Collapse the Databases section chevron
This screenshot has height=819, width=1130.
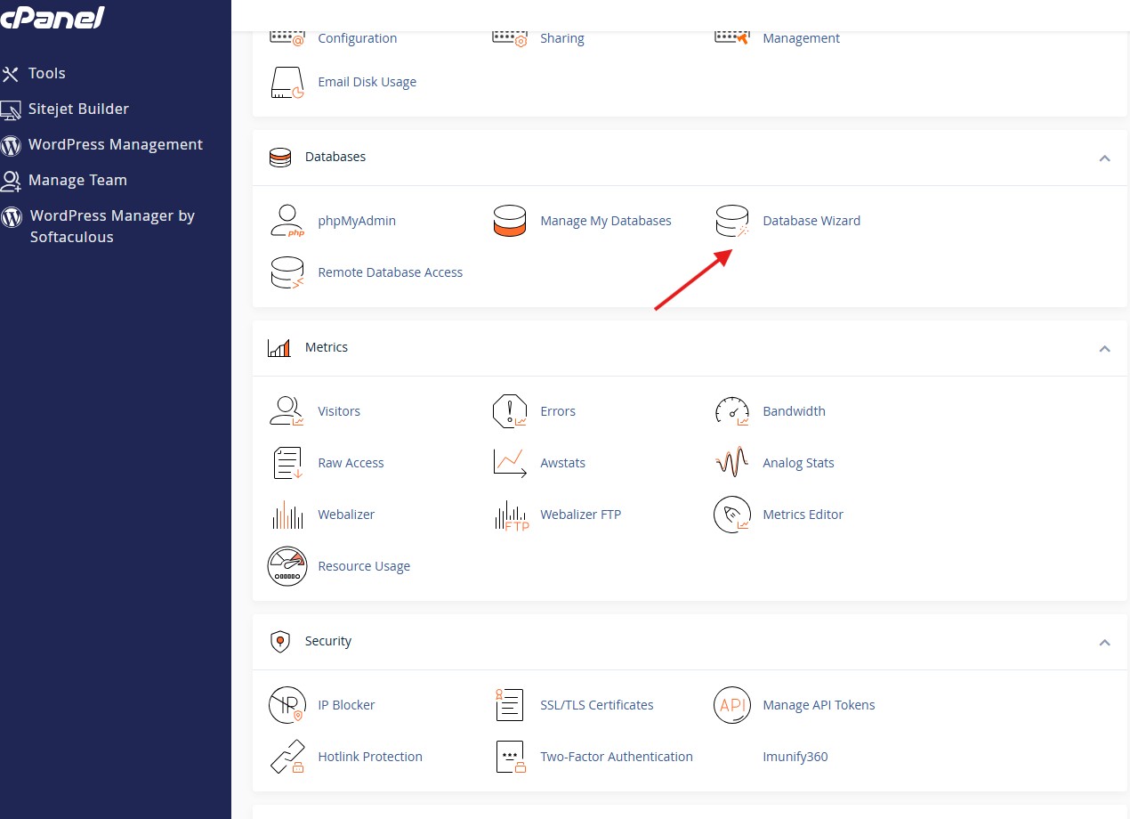pos(1104,158)
